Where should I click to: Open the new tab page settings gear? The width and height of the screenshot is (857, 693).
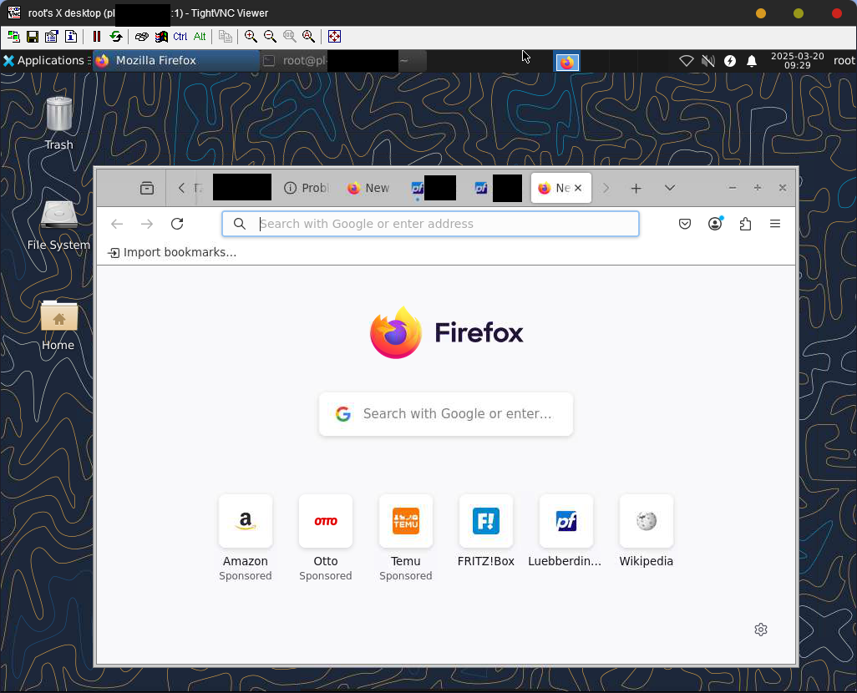(760, 630)
